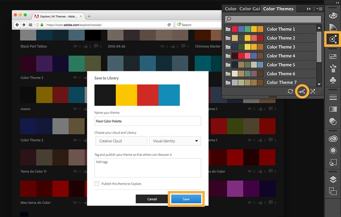Image resolution: width=341 pixels, height=217 pixels.
Task: Select the Color Theme 3 row in panel
Action: coord(270,47)
